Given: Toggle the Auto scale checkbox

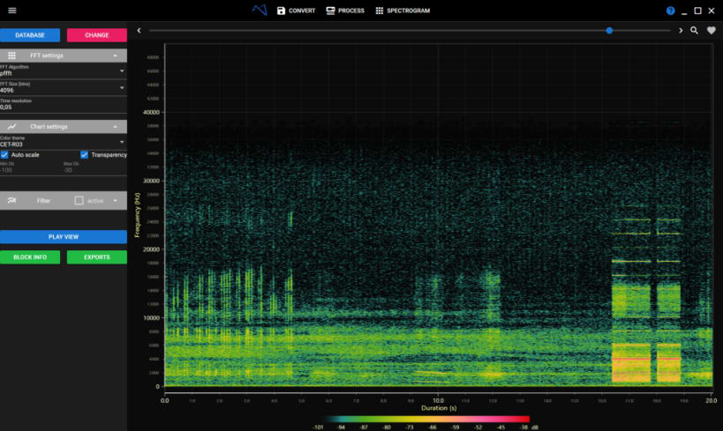Looking at the screenshot, I should point(4,155).
